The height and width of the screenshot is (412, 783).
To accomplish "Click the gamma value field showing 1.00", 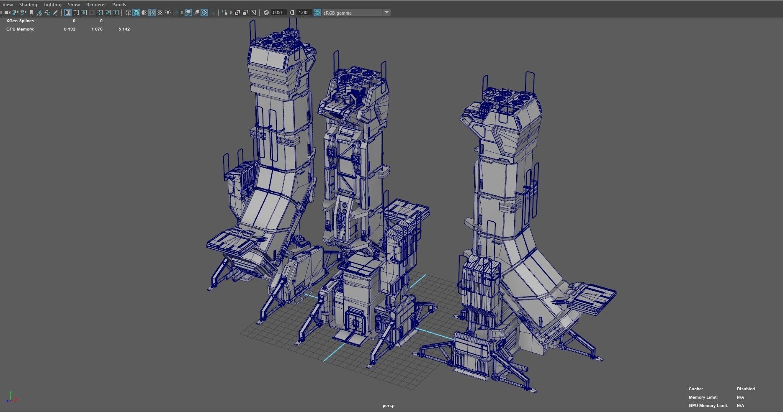I will tap(304, 13).
